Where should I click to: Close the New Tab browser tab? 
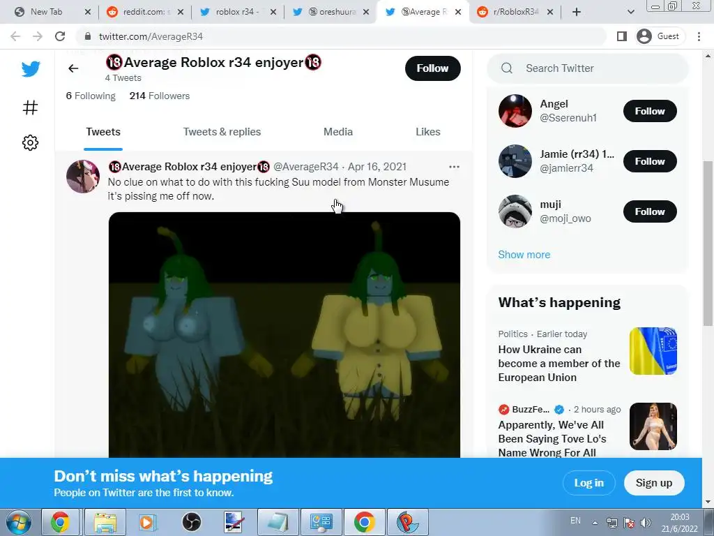[x=88, y=12]
